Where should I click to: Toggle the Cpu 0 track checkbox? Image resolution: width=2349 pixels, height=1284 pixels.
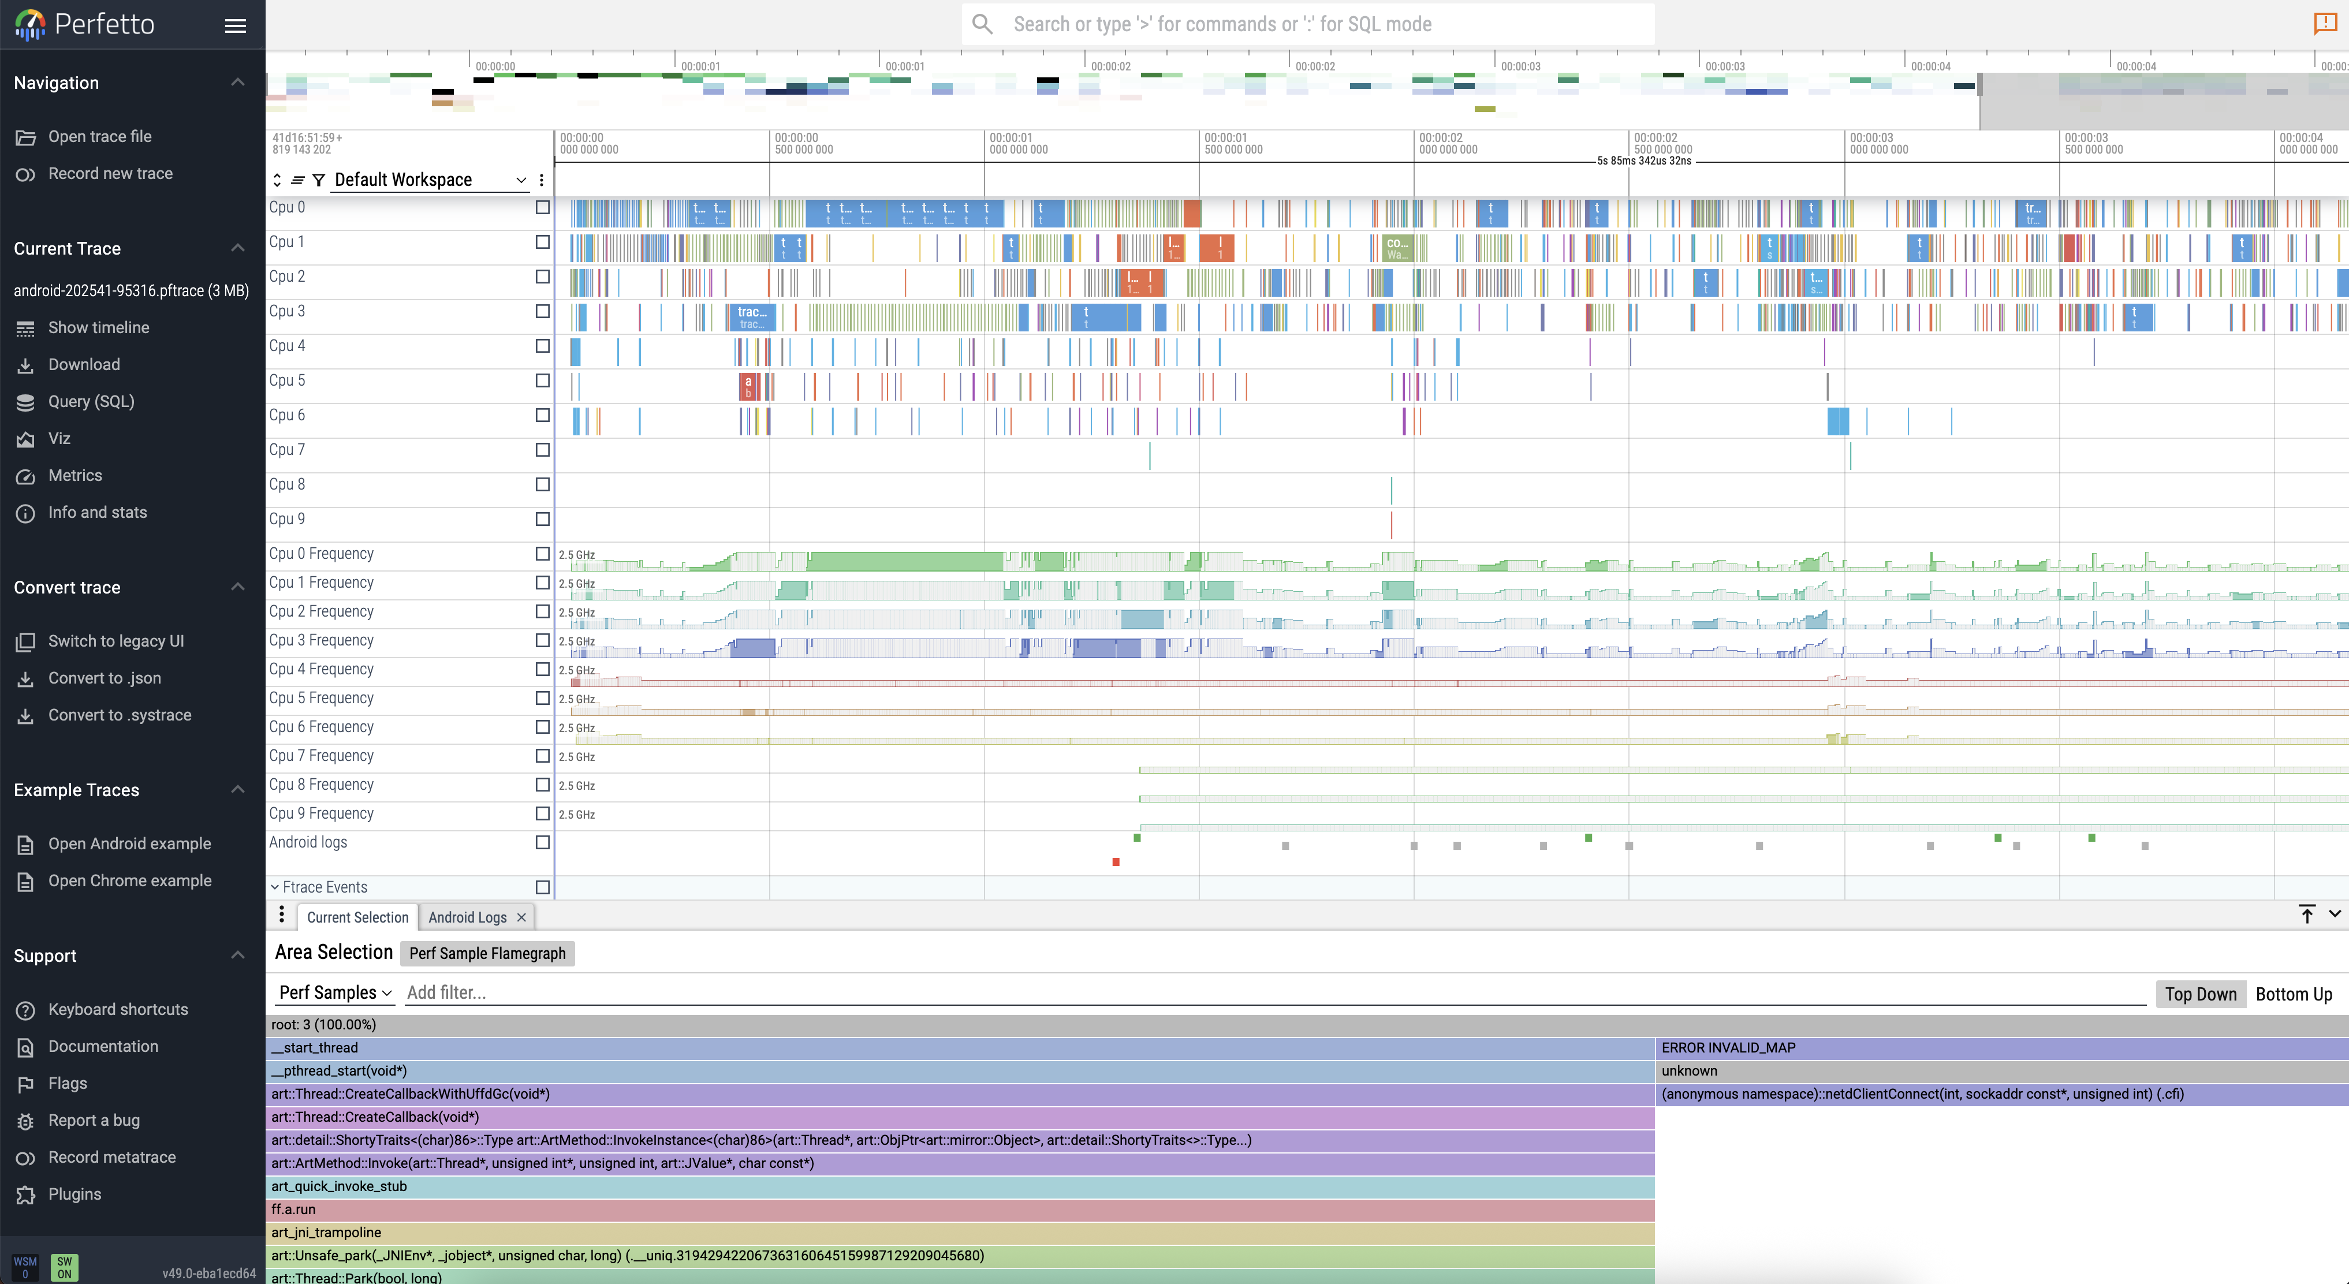pos(542,207)
